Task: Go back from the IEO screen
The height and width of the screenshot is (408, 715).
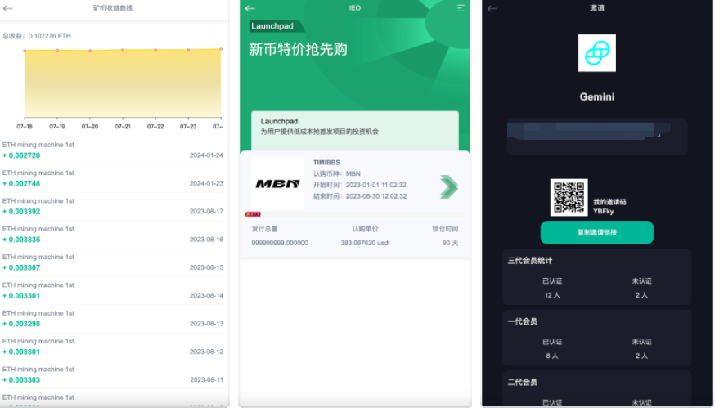Action: point(250,8)
